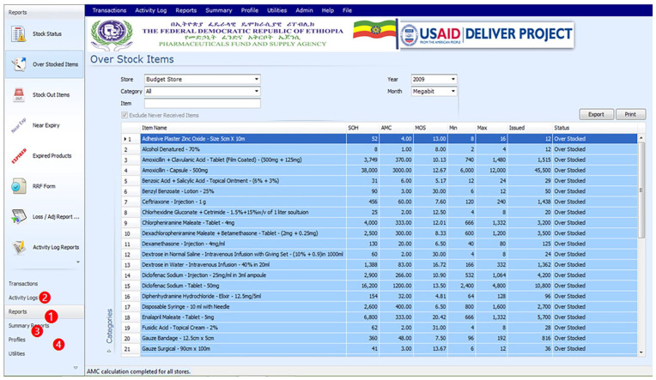Click the Print button
The image size is (656, 380).
[629, 114]
